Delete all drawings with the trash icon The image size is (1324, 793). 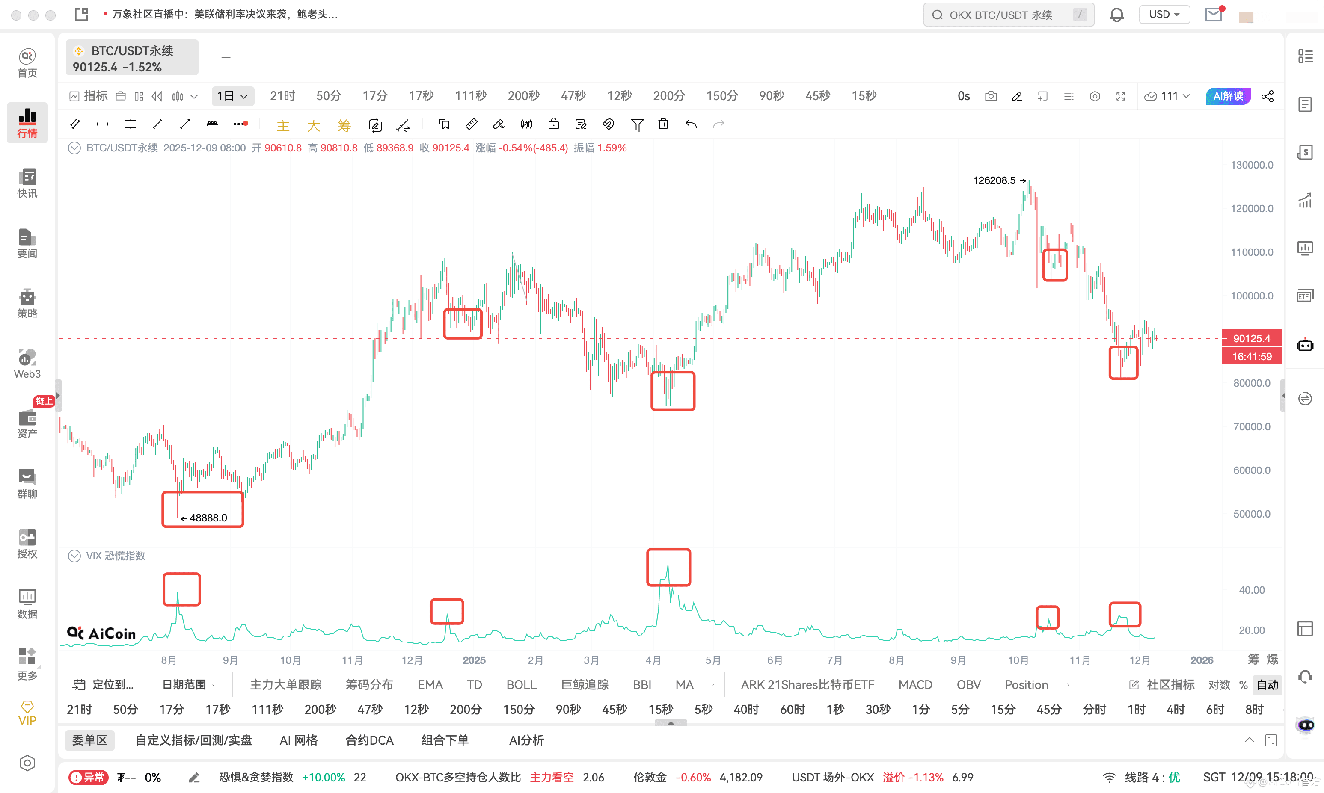click(x=663, y=124)
